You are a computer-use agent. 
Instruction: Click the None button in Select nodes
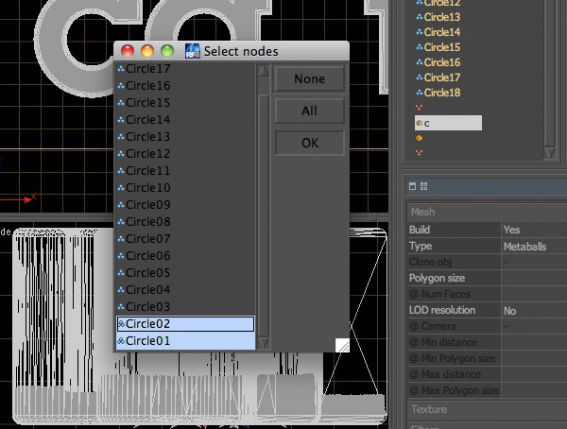[310, 78]
